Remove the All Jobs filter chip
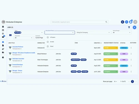Viewport: 139px width, 104px height. tap(20, 32)
